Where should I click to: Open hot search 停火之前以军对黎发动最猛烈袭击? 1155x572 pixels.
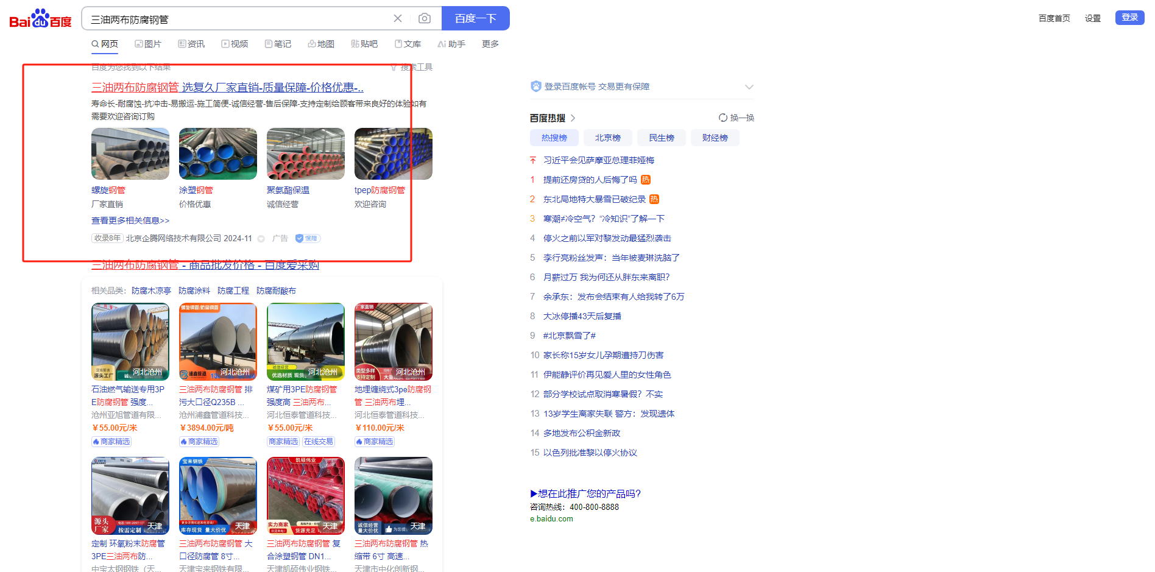pyautogui.click(x=607, y=238)
